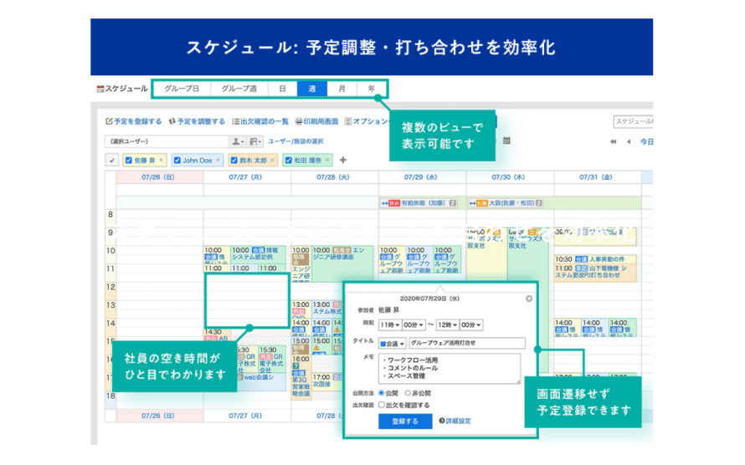Click the 07/29 (水) column header

(421, 177)
